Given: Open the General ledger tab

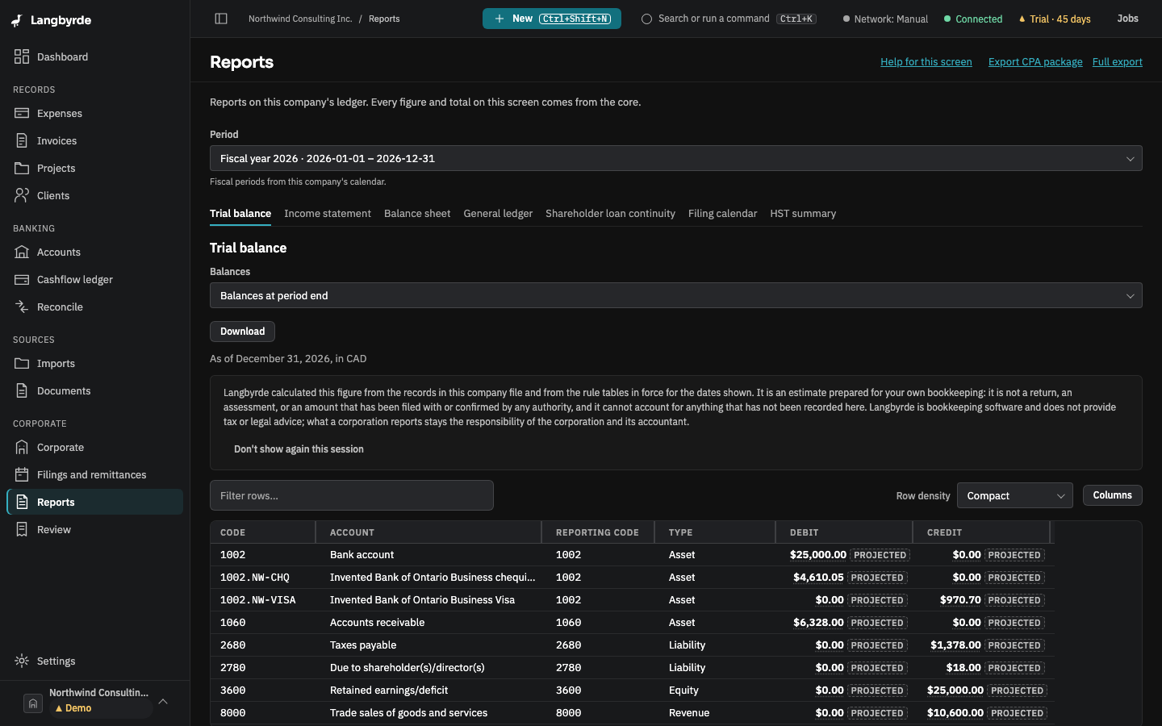Looking at the screenshot, I should click(x=498, y=214).
